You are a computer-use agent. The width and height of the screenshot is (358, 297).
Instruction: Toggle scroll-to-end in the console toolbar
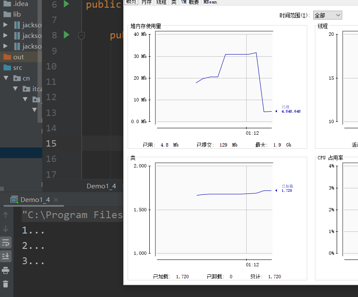pos(6,256)
